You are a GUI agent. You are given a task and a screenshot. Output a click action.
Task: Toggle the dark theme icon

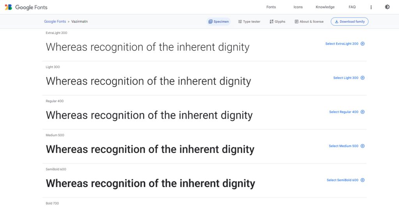point(387,7)
